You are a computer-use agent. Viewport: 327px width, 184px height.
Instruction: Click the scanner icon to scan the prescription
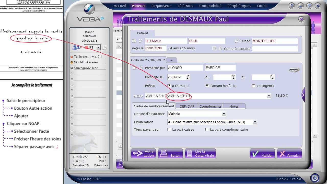click(294, 70)
